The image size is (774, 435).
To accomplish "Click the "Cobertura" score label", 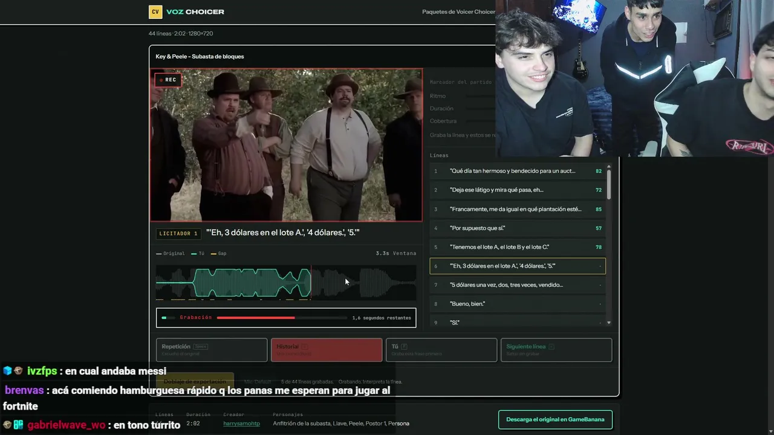I will [443, 121].
